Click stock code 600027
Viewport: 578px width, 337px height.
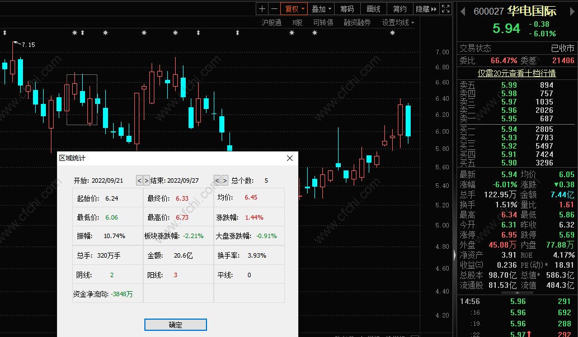click(488, 11)
